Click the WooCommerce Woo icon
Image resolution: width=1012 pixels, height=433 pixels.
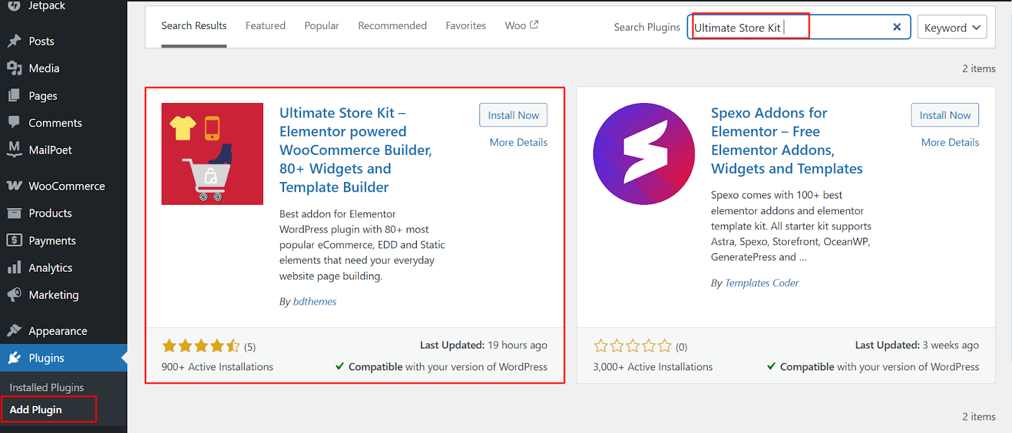click(14, 186)
